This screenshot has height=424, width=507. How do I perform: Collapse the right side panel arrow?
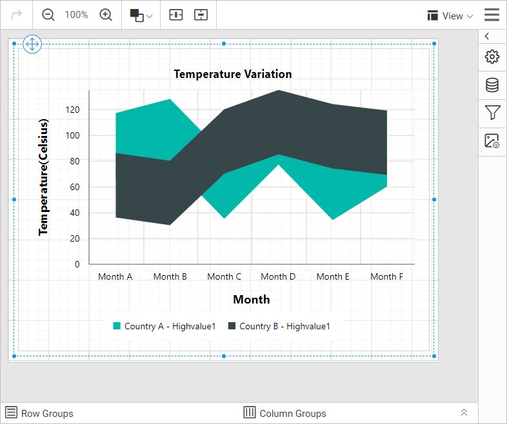coord(487,36)
